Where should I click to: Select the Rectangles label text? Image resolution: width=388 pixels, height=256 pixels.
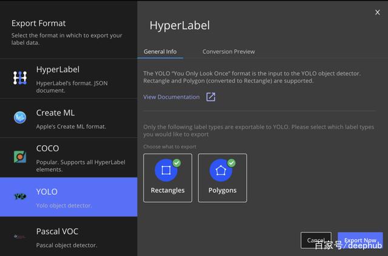(x=167, y=190)
